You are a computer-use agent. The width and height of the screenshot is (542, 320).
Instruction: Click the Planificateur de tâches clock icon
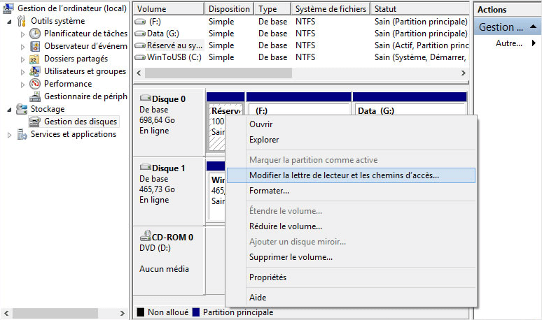pos(35,34)
